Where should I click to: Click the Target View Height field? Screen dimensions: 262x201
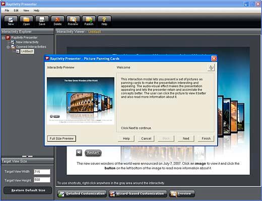[42, 180]
